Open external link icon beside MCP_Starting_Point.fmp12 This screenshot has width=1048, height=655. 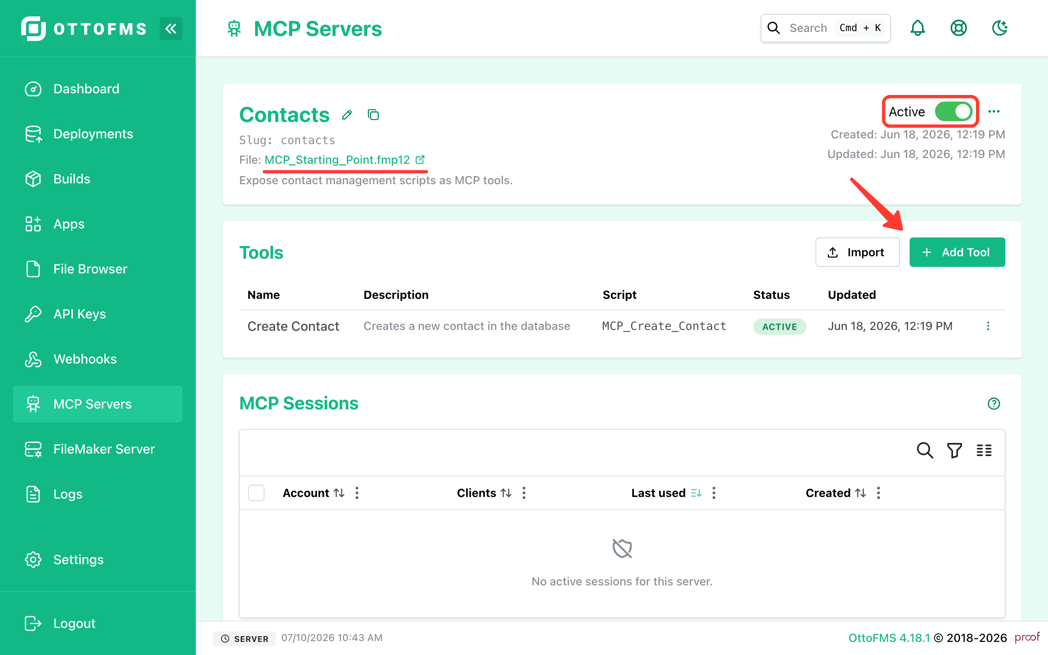(x=420, y=160)
